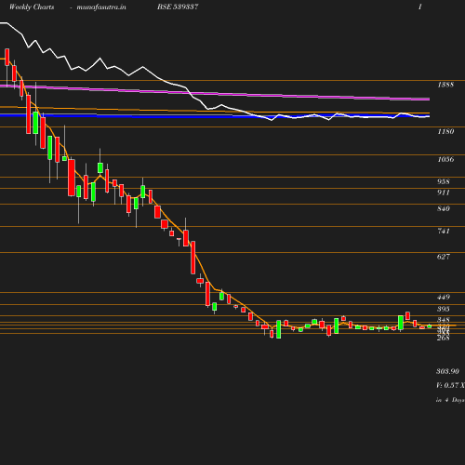Select the 395 price level label
The height and width of the screenshot is (465, 465).
pos(444,309)
